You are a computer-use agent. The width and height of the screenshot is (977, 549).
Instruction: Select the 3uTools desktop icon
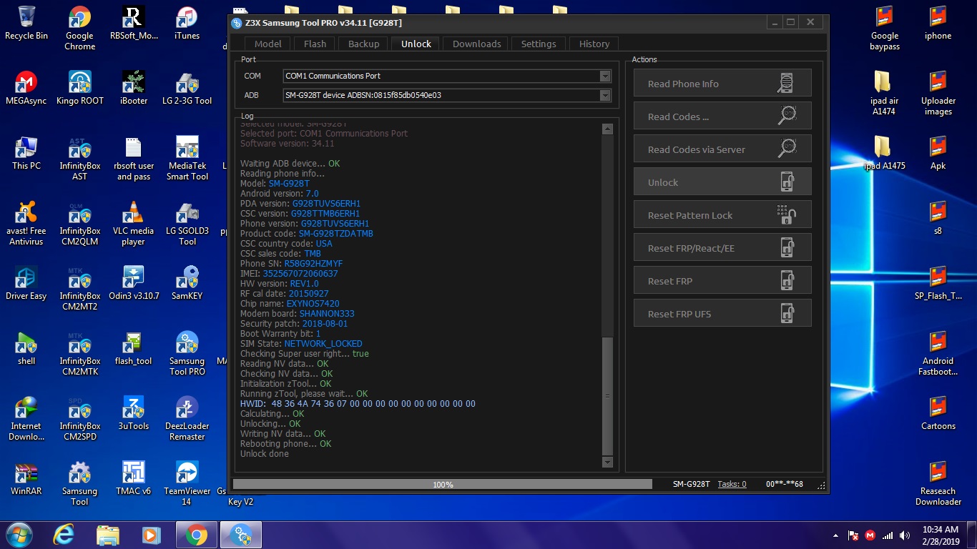click(133, 413)
